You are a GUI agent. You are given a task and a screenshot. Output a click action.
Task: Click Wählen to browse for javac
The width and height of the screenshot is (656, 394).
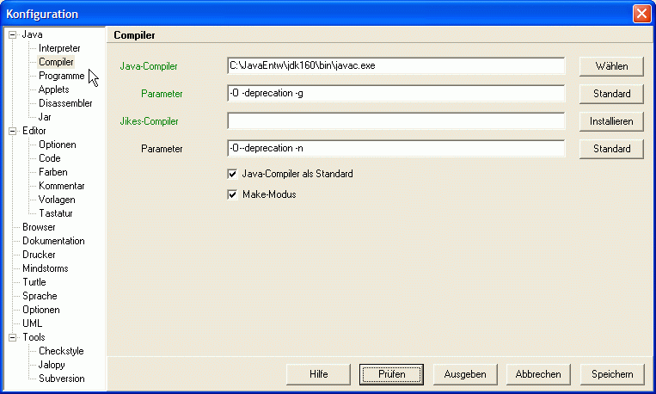[x=611, y=66]
